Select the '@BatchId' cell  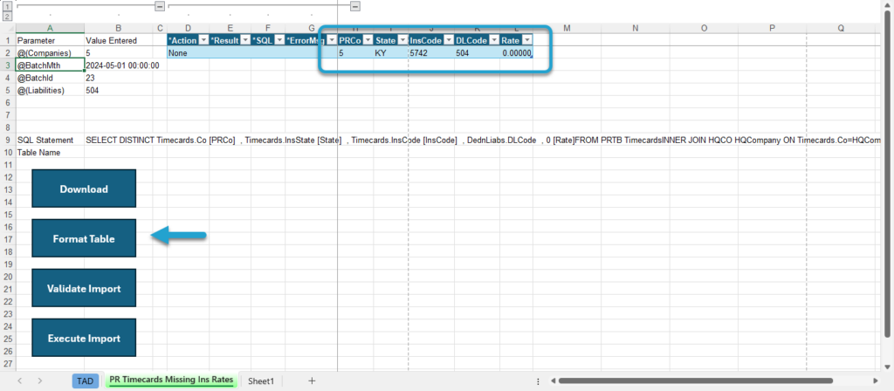[x=50, y=78]
